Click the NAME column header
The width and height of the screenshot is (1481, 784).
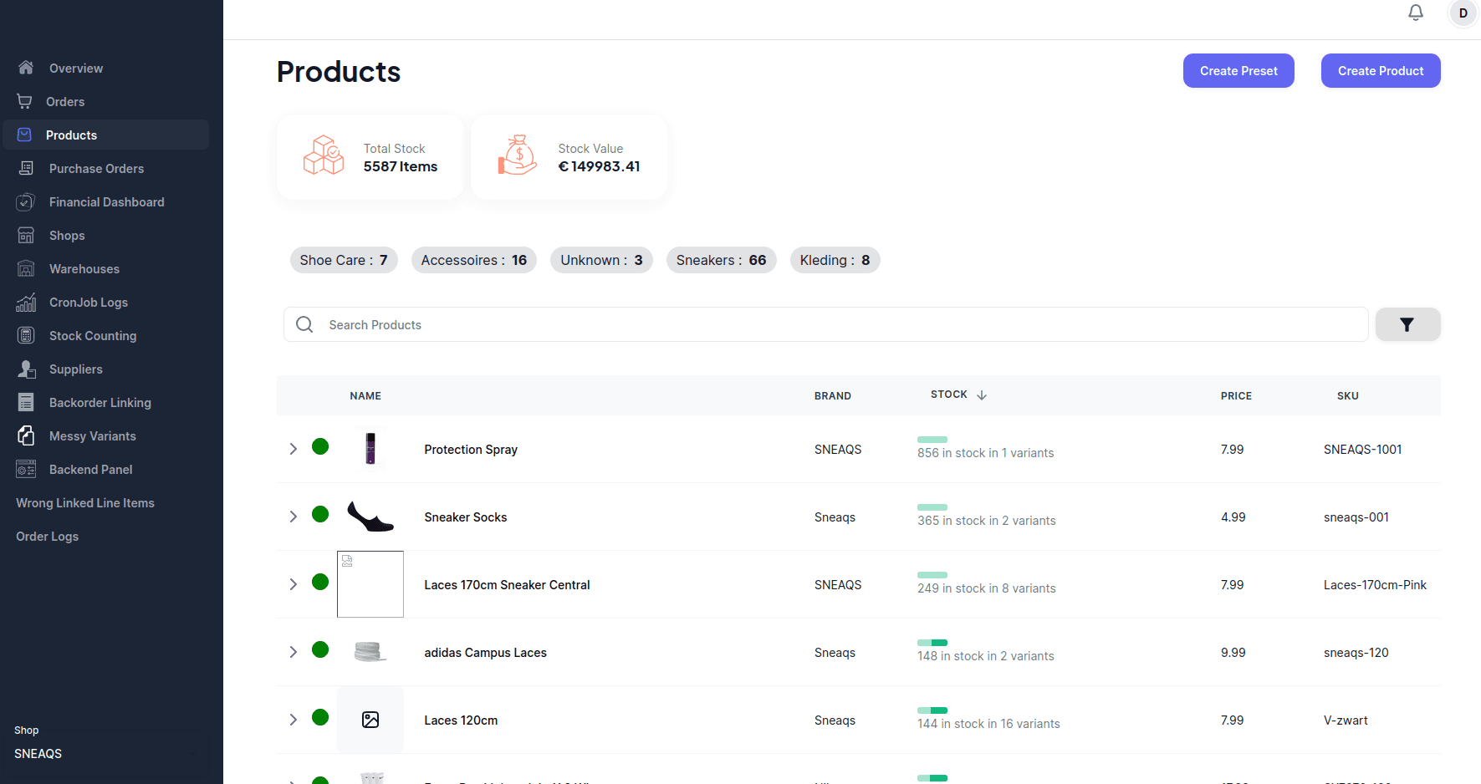pos(365,395)
